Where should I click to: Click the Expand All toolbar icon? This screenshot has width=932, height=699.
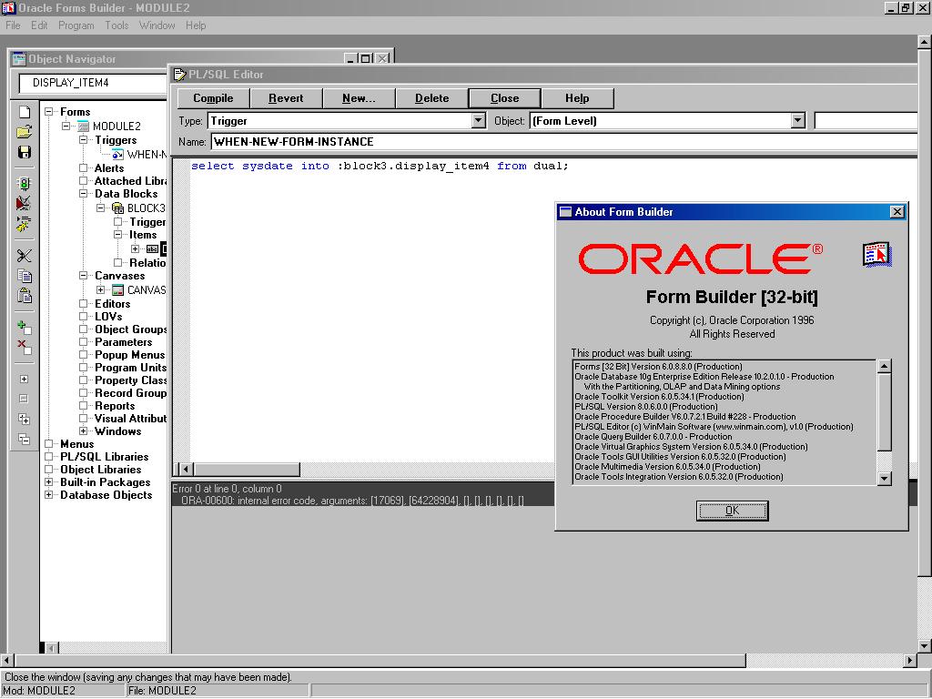click(x=25, y=419)
